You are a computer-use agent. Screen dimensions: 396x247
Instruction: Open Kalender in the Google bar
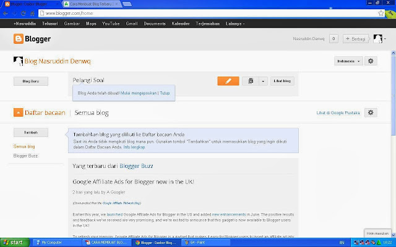coord(180,23)
